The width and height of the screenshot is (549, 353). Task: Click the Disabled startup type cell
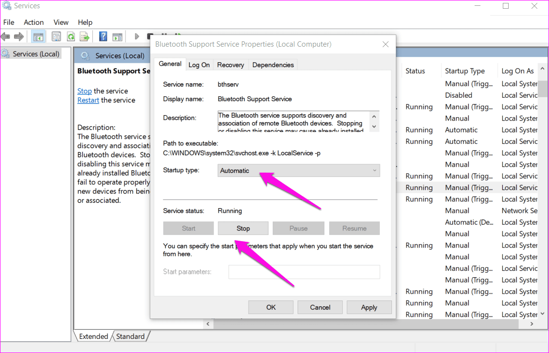coord(459,95)
